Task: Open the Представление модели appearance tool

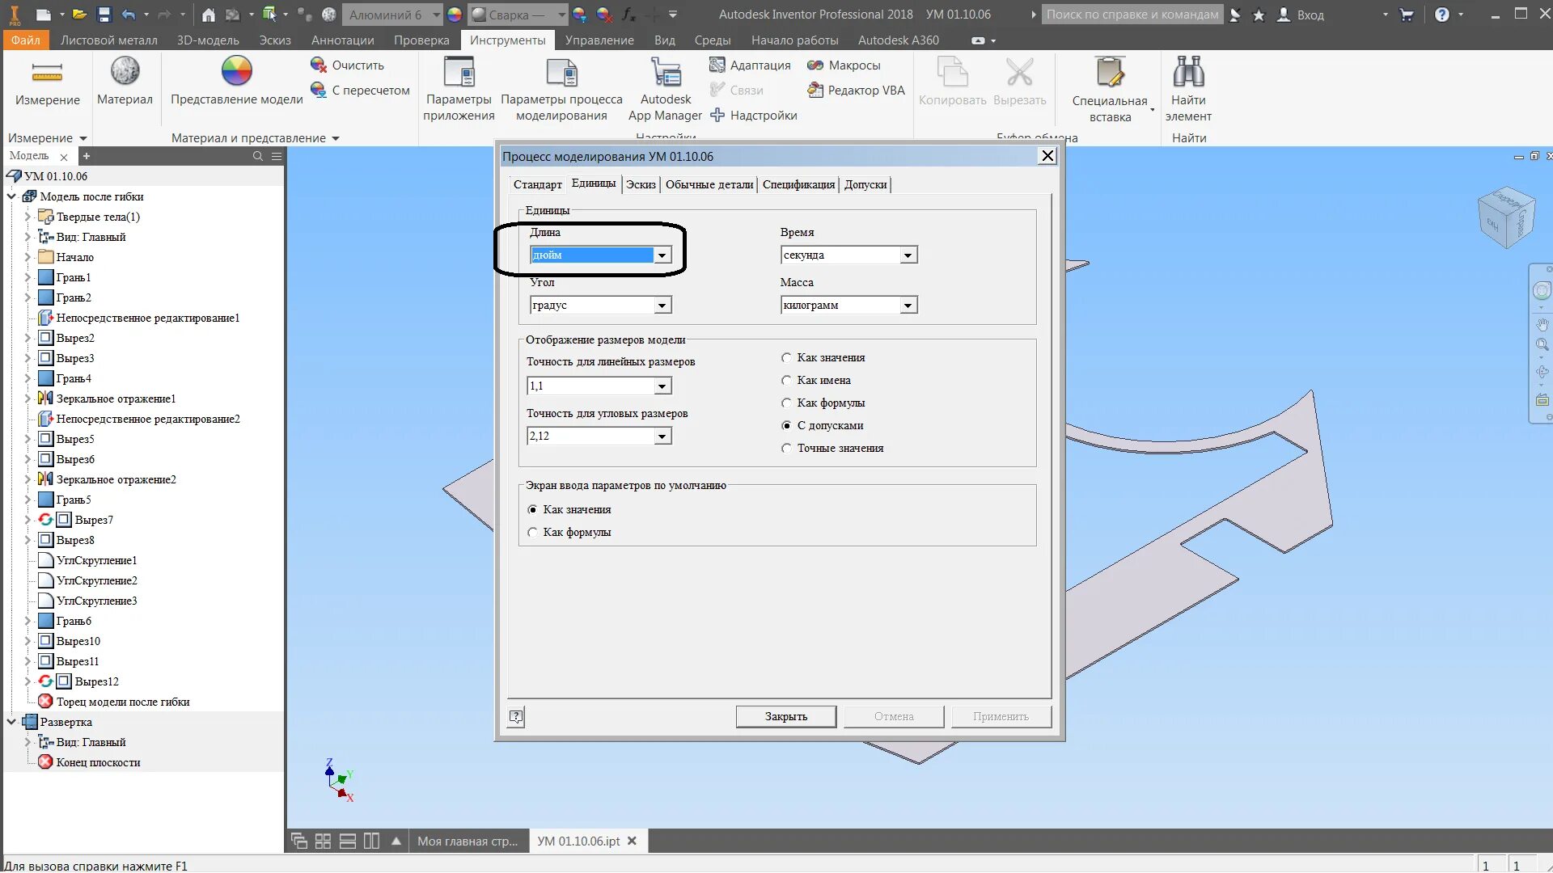Action: [236, 82]
